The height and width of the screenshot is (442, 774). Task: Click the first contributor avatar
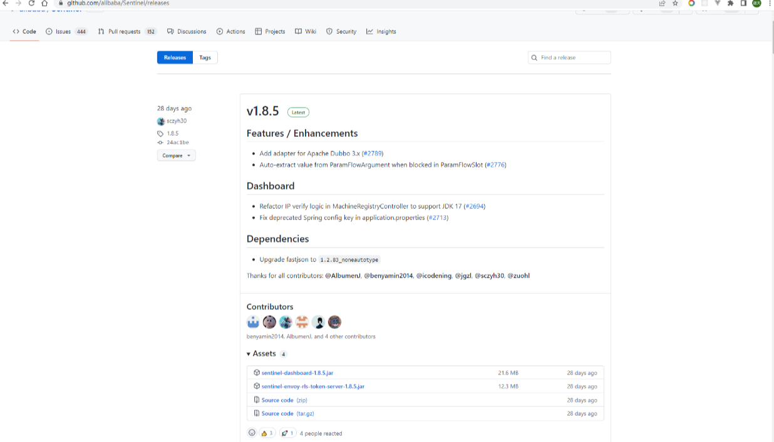tap(253, 322)
